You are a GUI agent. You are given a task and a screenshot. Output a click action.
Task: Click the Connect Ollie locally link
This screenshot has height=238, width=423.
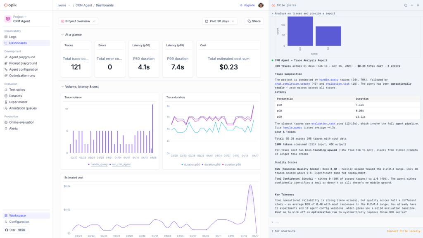tap(403, 231)
